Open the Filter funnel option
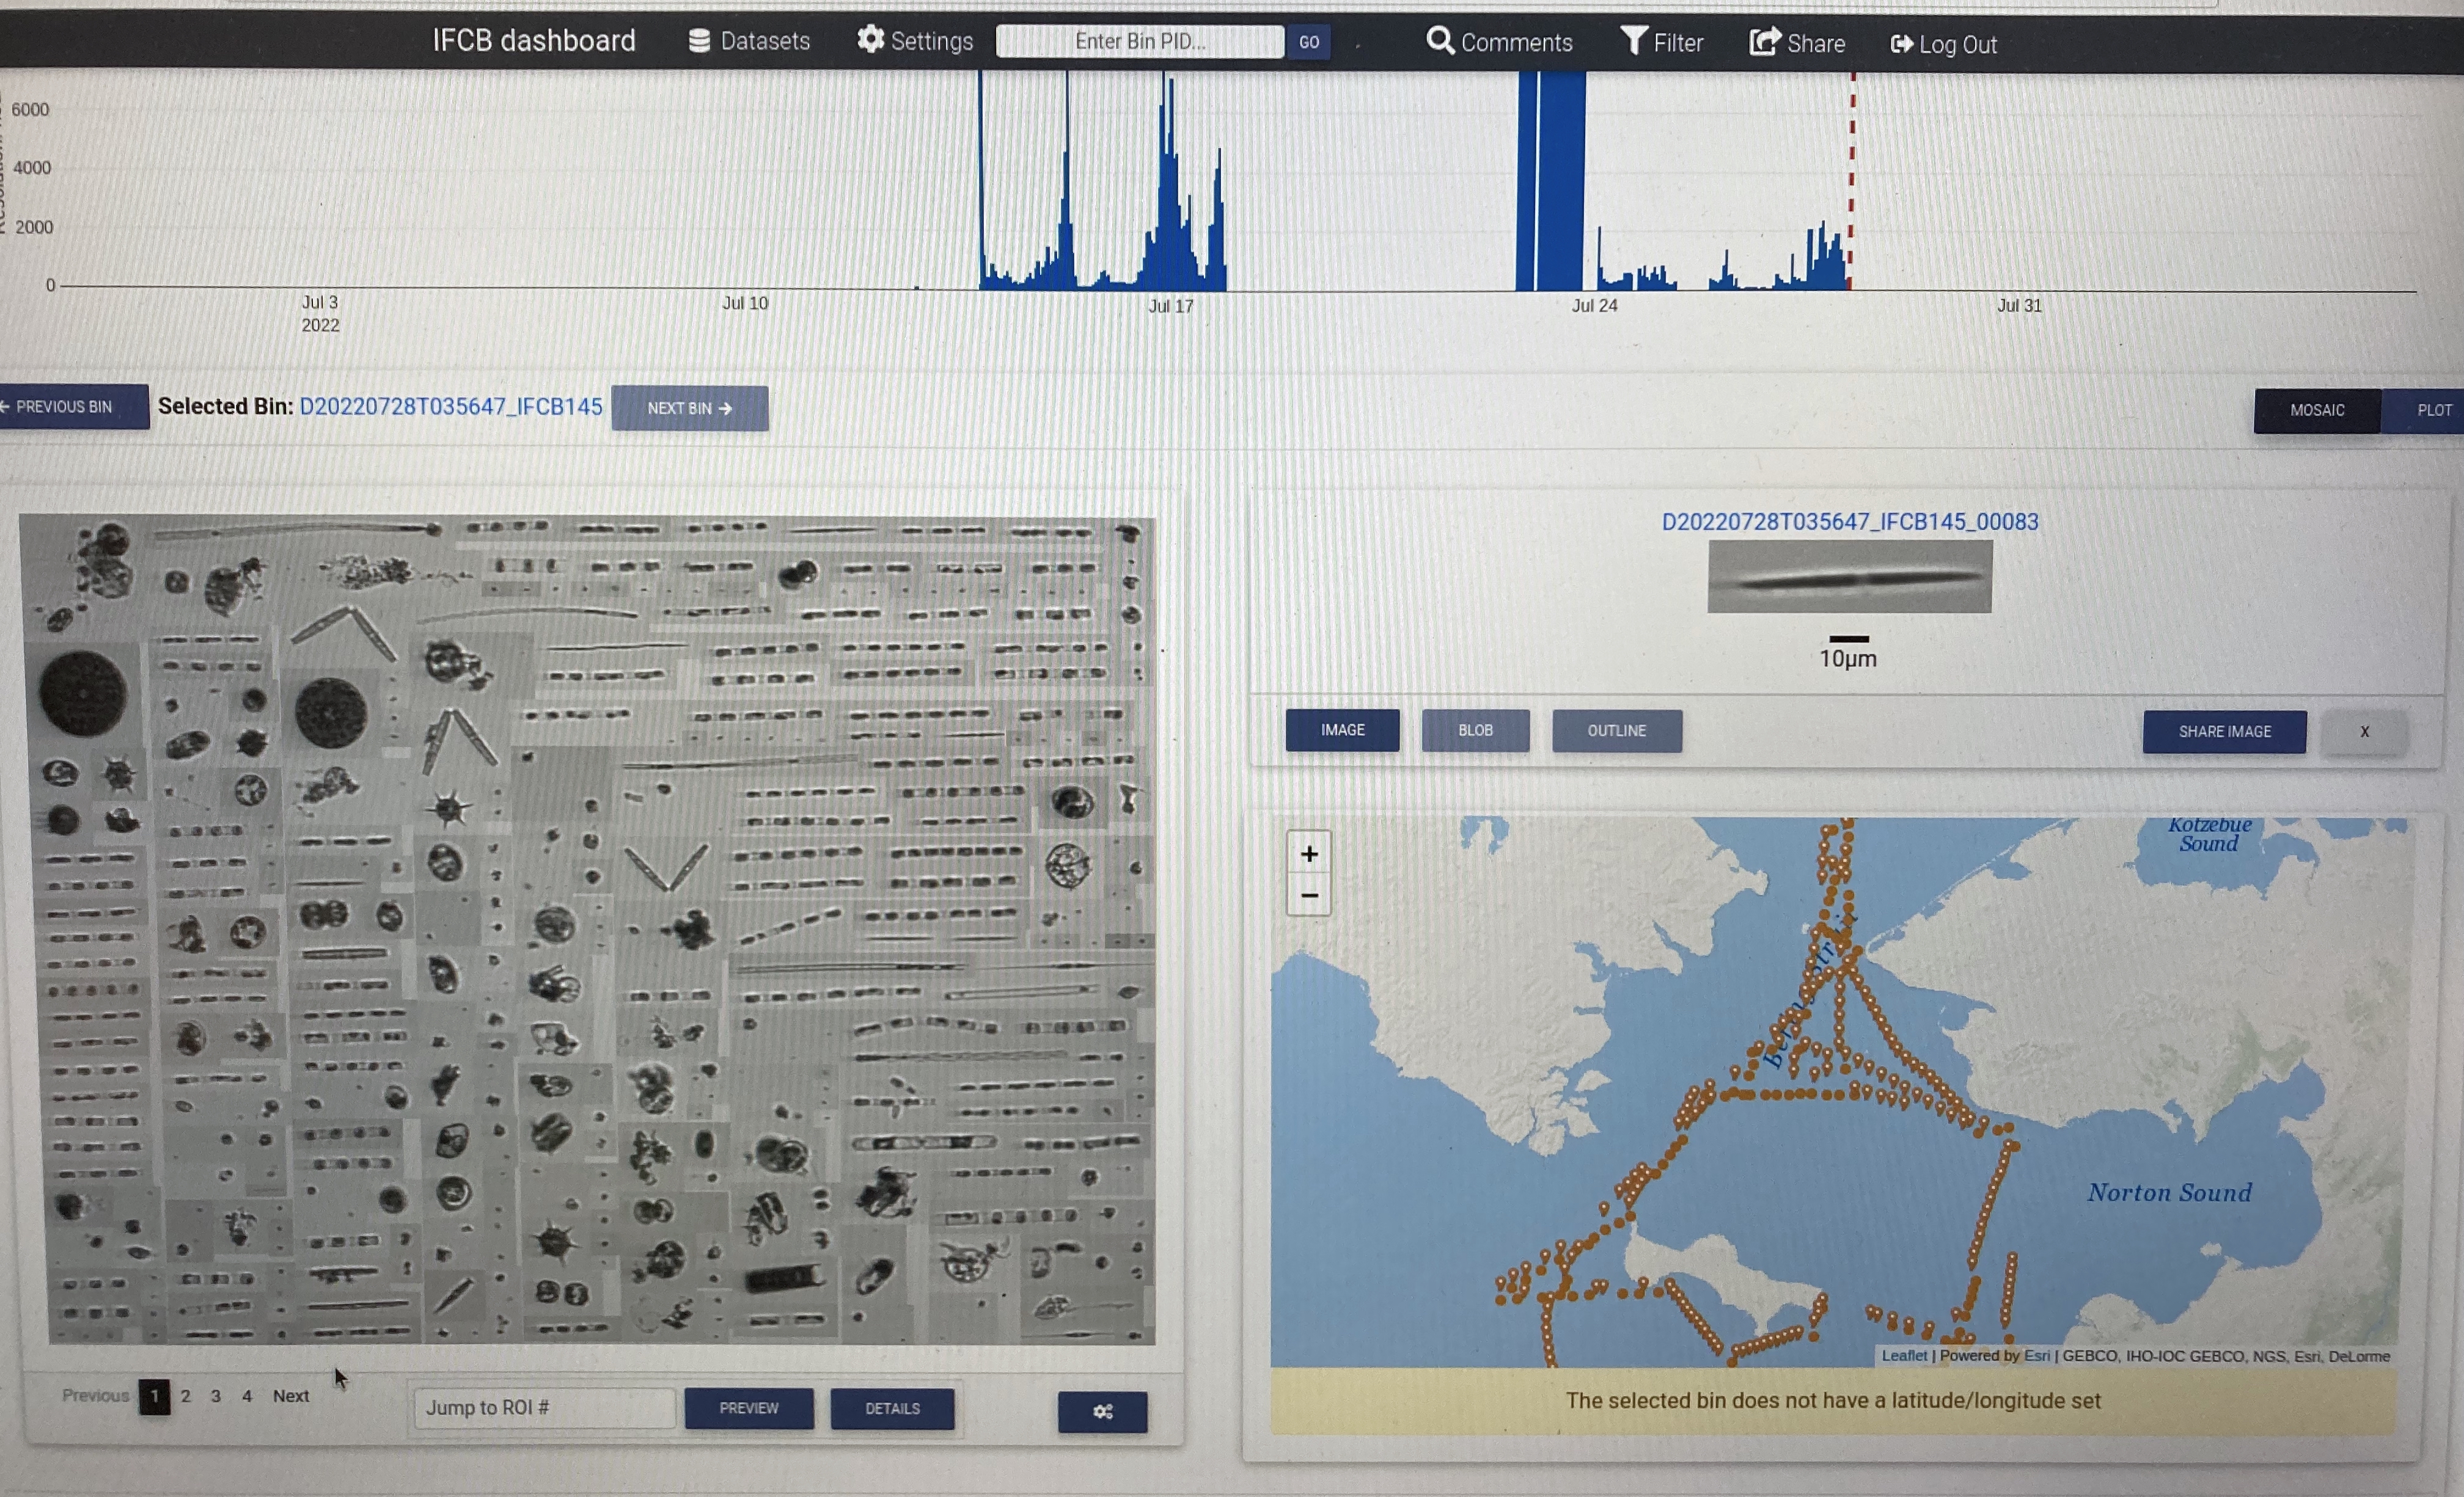The image size is (2464, 1497). pyautogui.click(x=1633, y=41)
